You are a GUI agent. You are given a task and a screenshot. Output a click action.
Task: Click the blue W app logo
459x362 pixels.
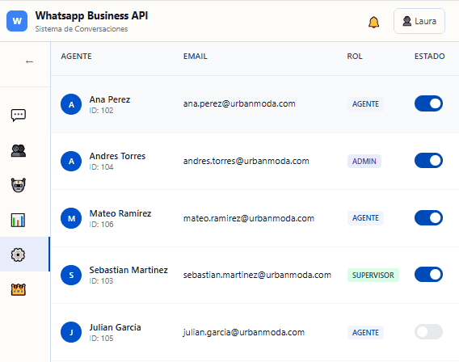17,21
